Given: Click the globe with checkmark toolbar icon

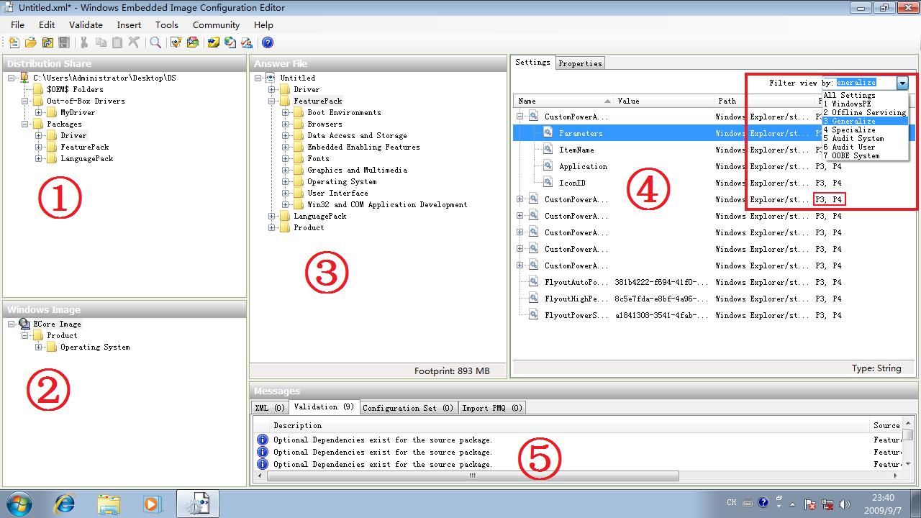Looking at the screenshot, I should pos(230,42).
